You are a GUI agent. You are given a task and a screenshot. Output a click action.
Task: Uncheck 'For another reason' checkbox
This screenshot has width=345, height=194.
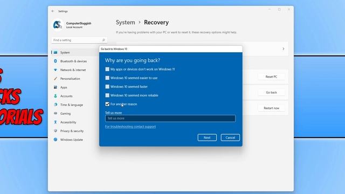click(107, 104)
